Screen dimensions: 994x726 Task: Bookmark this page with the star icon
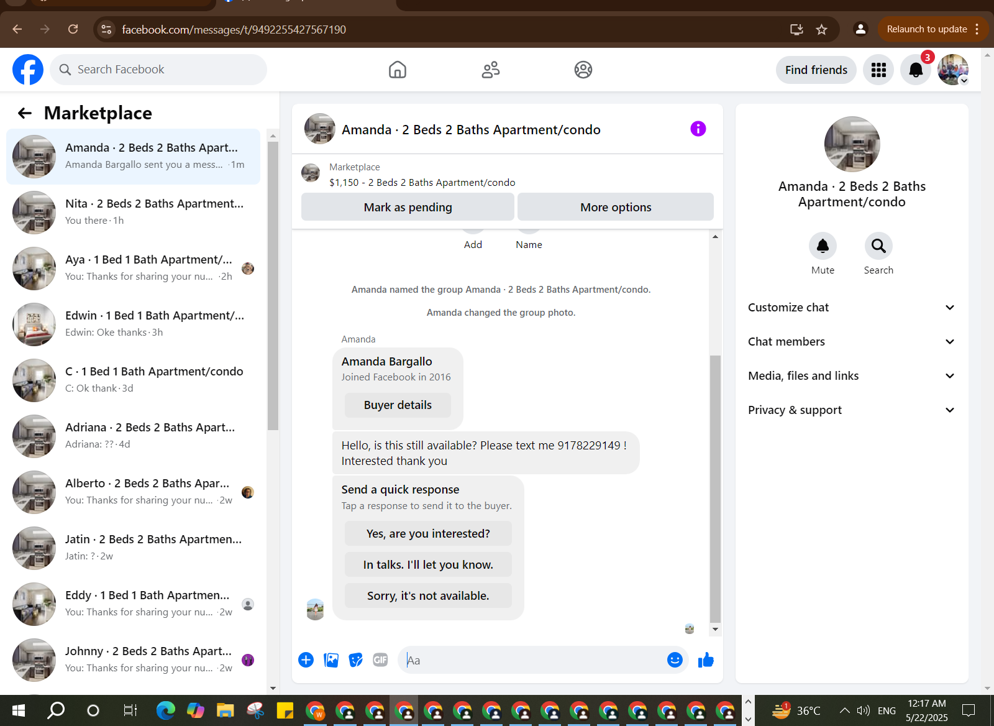[821, 29]
